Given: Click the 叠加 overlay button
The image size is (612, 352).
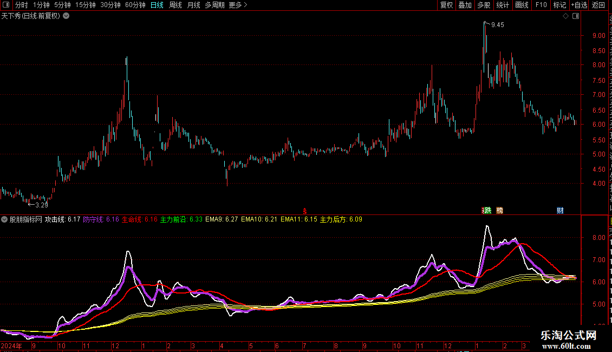Looking at the screenshot, I should [465, 5].
